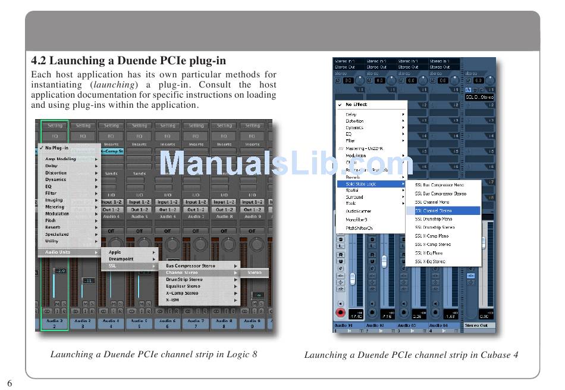This screenshot has height=390, width=565.
Task: Click stereo format icon on Logic channel 3
Action: click(76, 311)
